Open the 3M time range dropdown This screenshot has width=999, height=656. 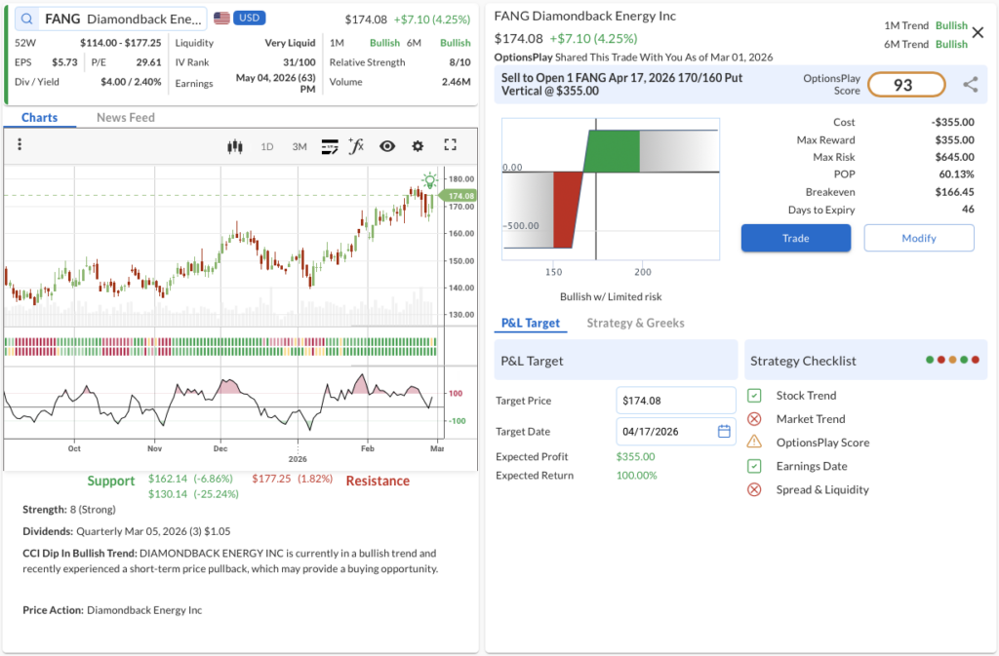(x=300, y=146)
